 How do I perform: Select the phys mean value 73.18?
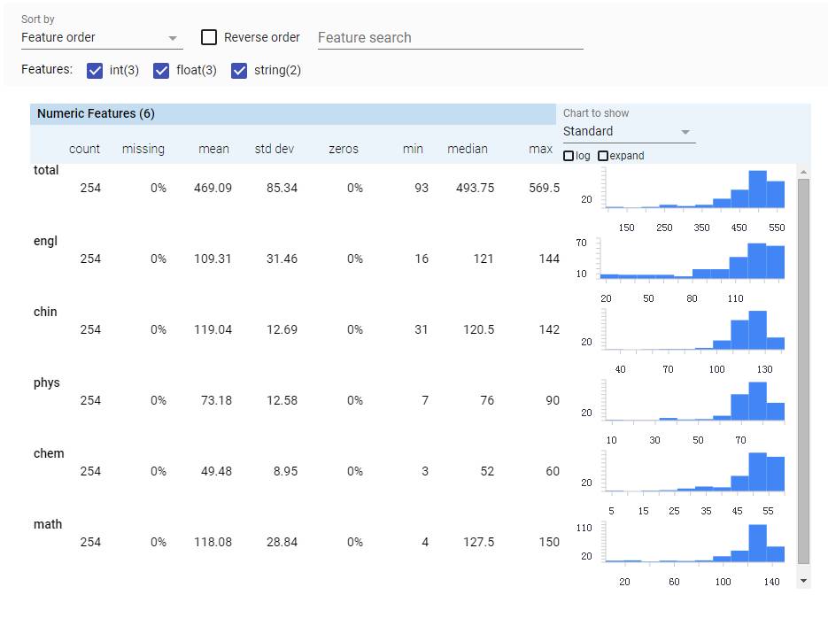click(x=216, y=400)
